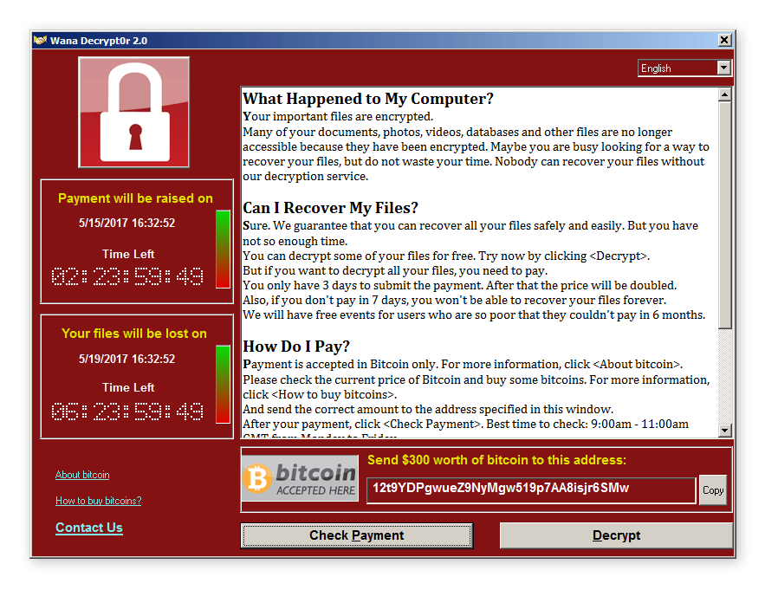Open the Contact Us link
The image size is (765, 590).
pyautogui.click(x=88, y=528)
